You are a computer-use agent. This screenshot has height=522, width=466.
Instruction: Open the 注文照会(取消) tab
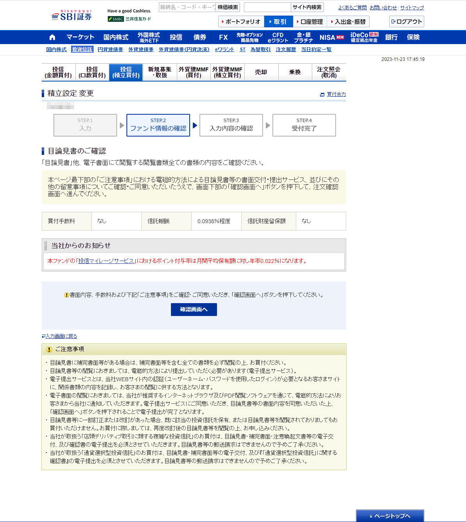point(329,73)
